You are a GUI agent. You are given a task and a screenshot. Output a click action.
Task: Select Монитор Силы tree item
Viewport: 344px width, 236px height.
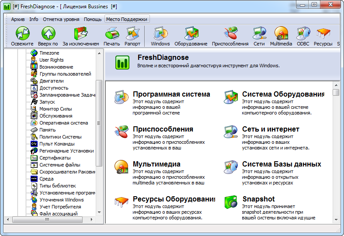point(56,109)
